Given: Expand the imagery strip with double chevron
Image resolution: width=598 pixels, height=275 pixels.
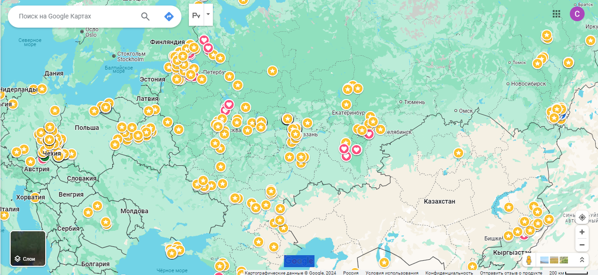Looking at the screenshot, I should coord(582,260).
